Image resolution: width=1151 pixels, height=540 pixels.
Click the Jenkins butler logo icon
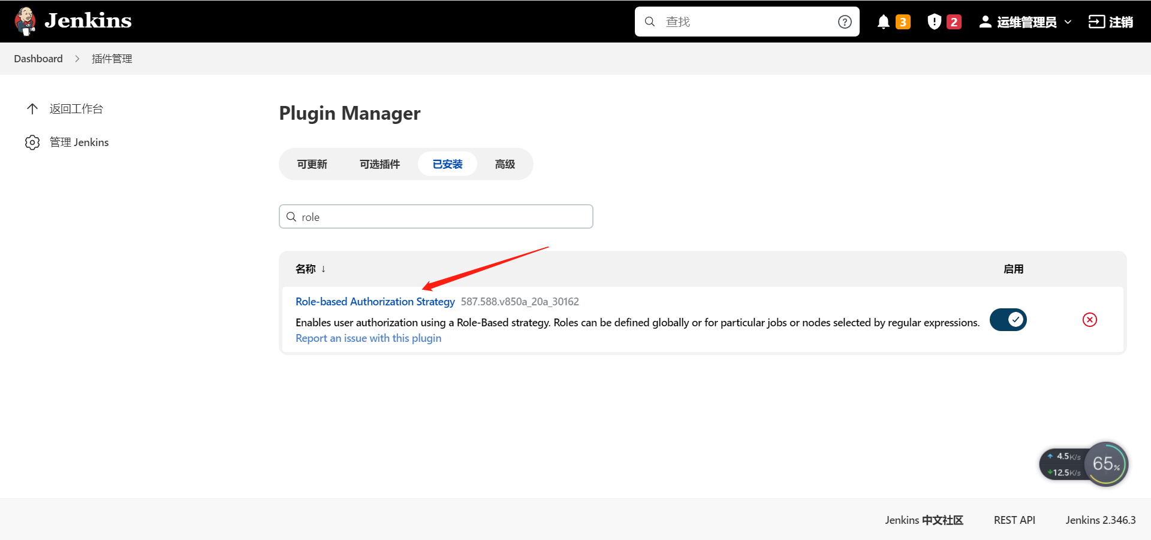25,22
